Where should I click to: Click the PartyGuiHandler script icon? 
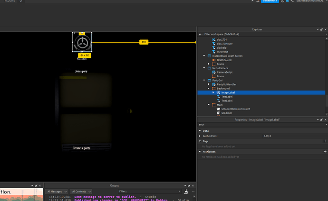point(214,84)
